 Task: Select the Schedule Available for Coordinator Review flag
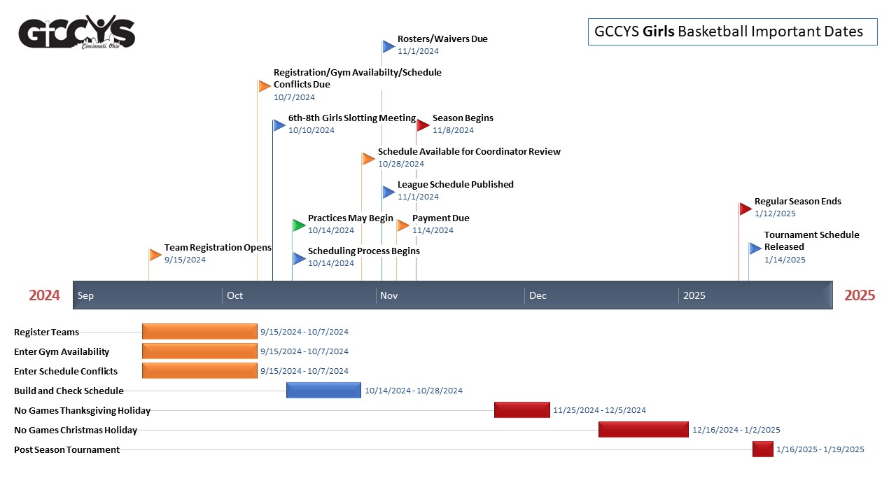368,159
